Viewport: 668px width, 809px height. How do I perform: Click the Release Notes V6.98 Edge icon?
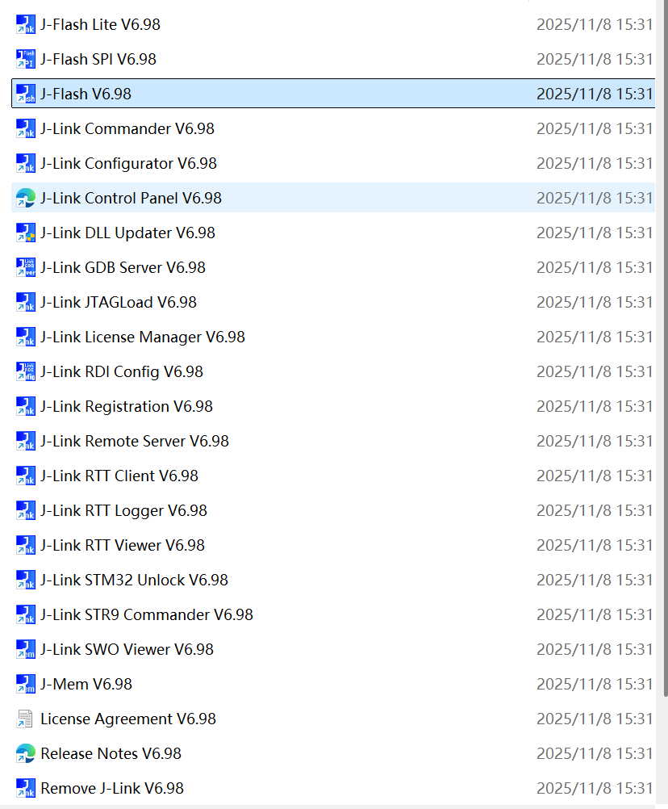click(x=26, y=754)
